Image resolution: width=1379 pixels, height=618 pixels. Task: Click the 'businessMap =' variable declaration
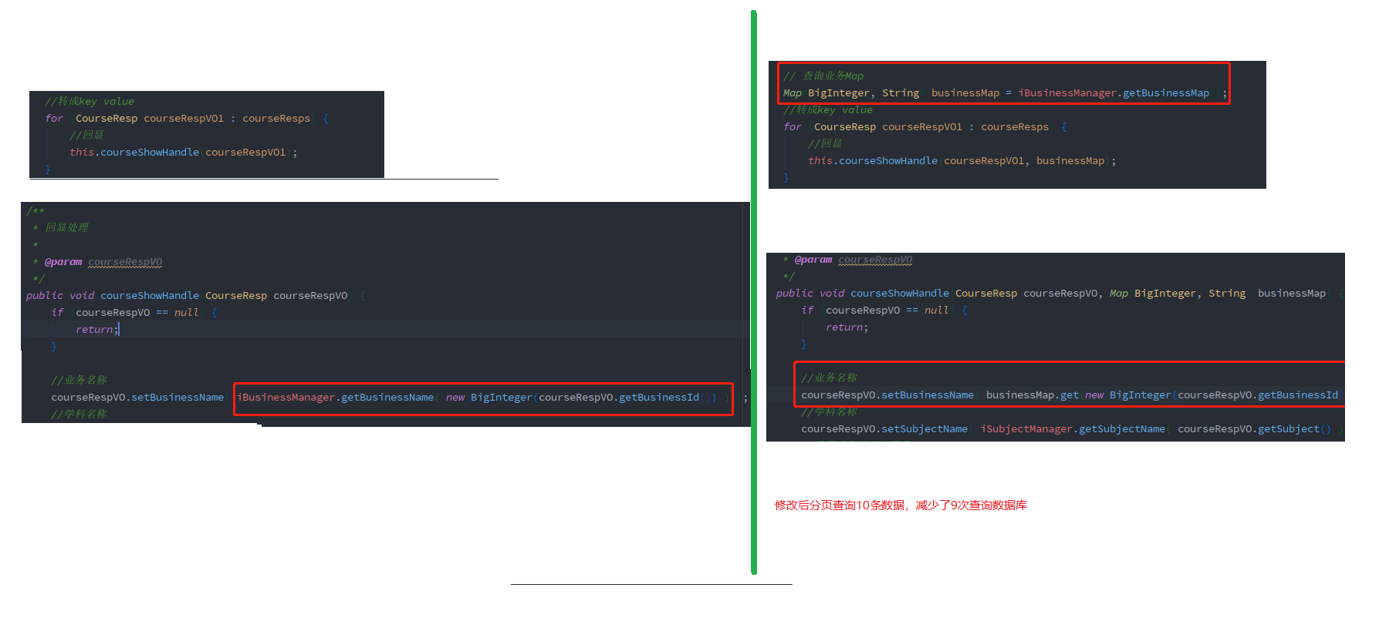coord(971,92)
